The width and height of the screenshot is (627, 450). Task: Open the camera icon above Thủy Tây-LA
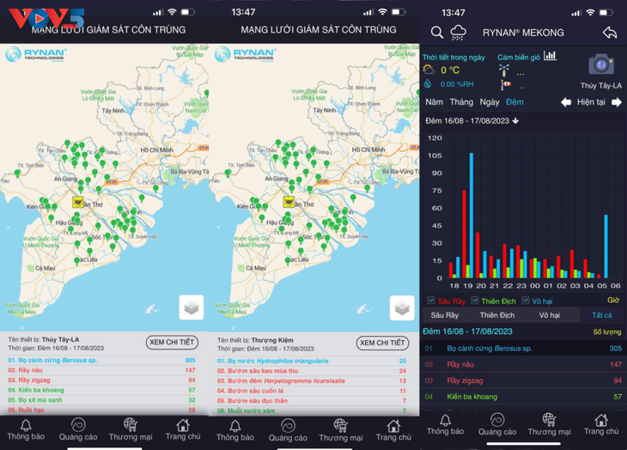(x=600, y=64)
